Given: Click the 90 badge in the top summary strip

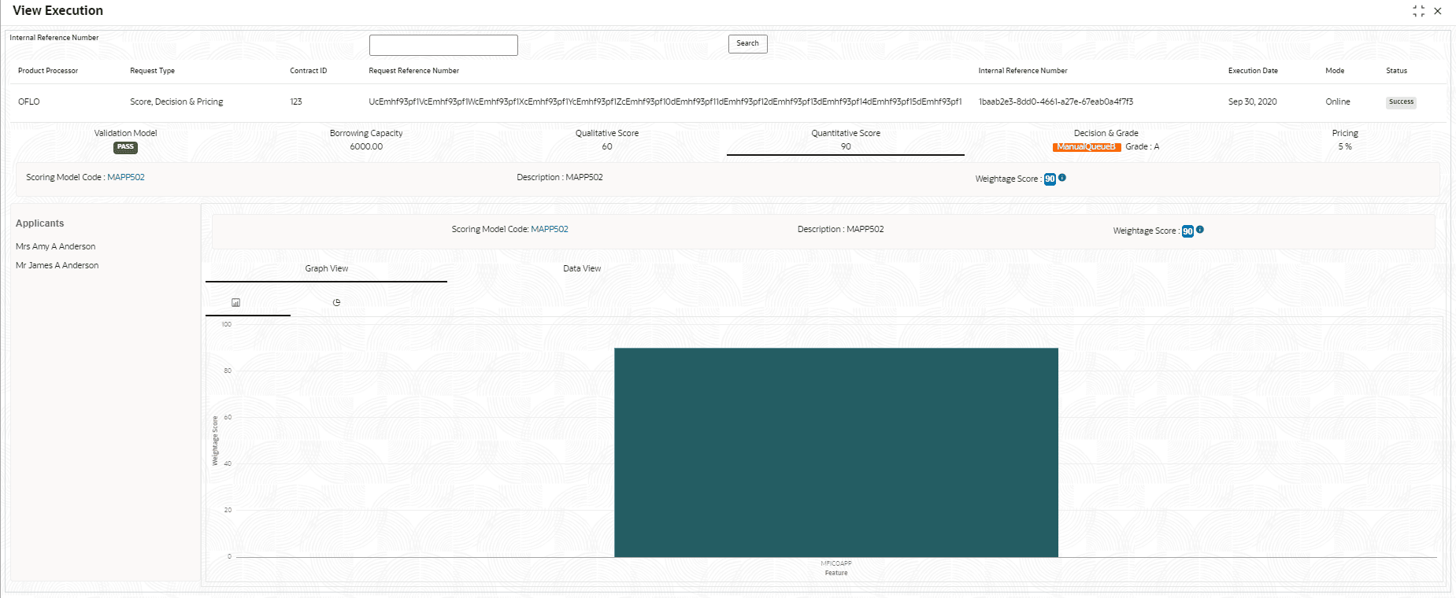Looking at the screenshot, I should pyautogui.click(x=1050, y=179).
